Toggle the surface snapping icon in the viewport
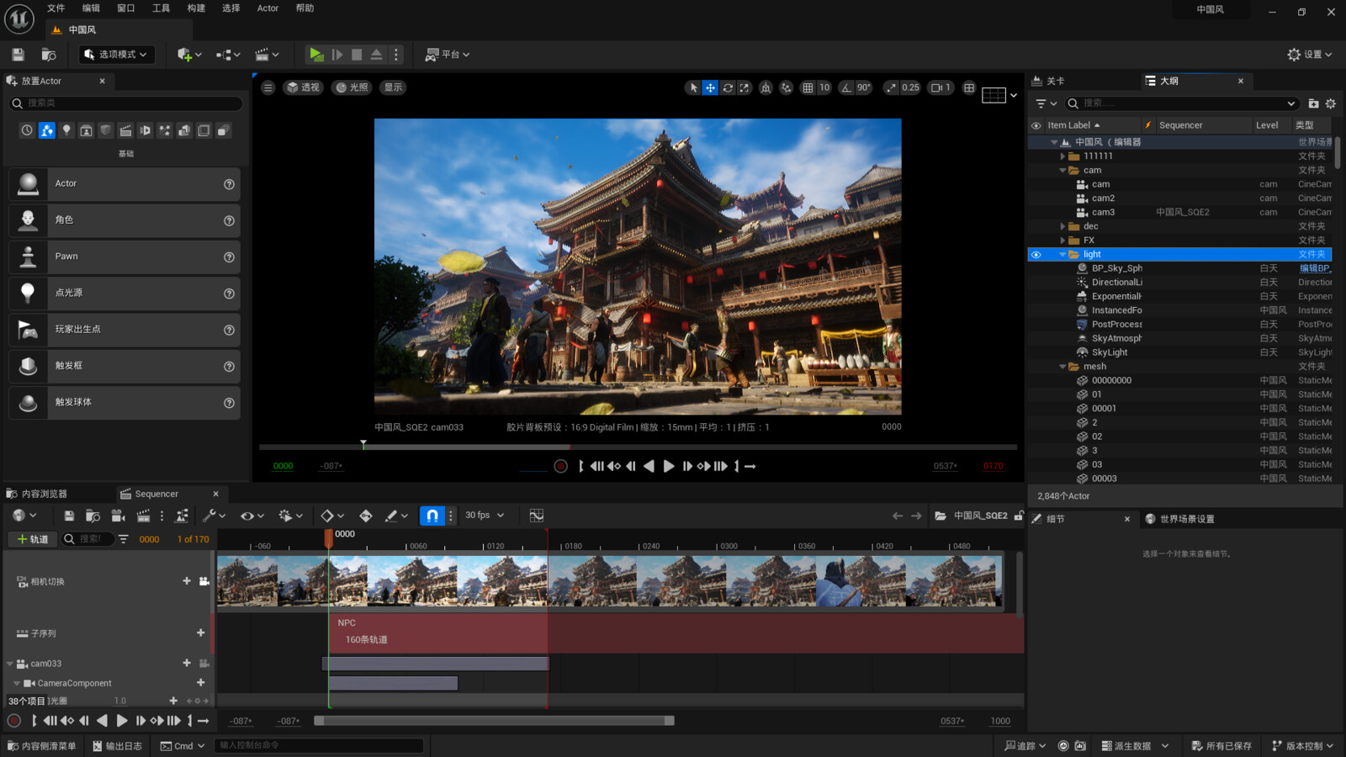Image resolution: width=1346 pixels, height=757 pixels. coord(786,87)
